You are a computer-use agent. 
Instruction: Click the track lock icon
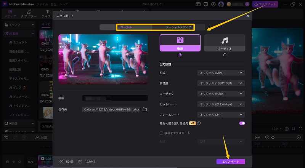tap(8, 162)
